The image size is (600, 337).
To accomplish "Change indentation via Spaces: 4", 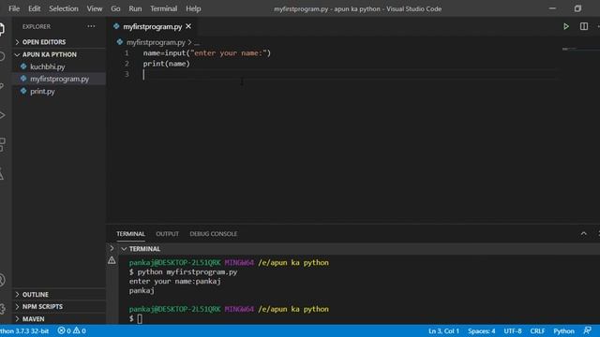I will click(481, 330).
